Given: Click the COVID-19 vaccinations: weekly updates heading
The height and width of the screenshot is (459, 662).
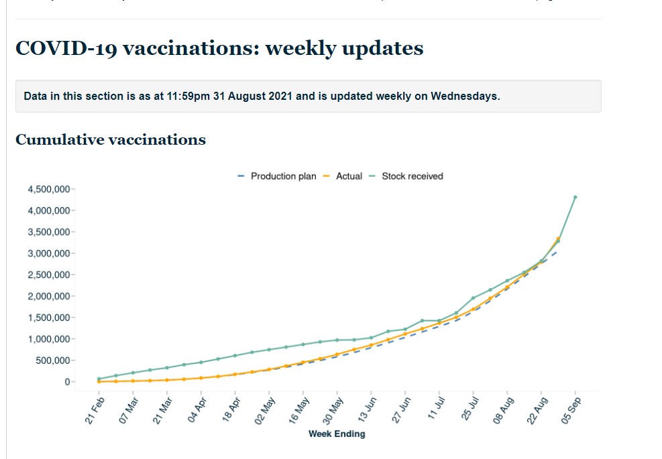Looking at the screenshot, I should point(219,49).
